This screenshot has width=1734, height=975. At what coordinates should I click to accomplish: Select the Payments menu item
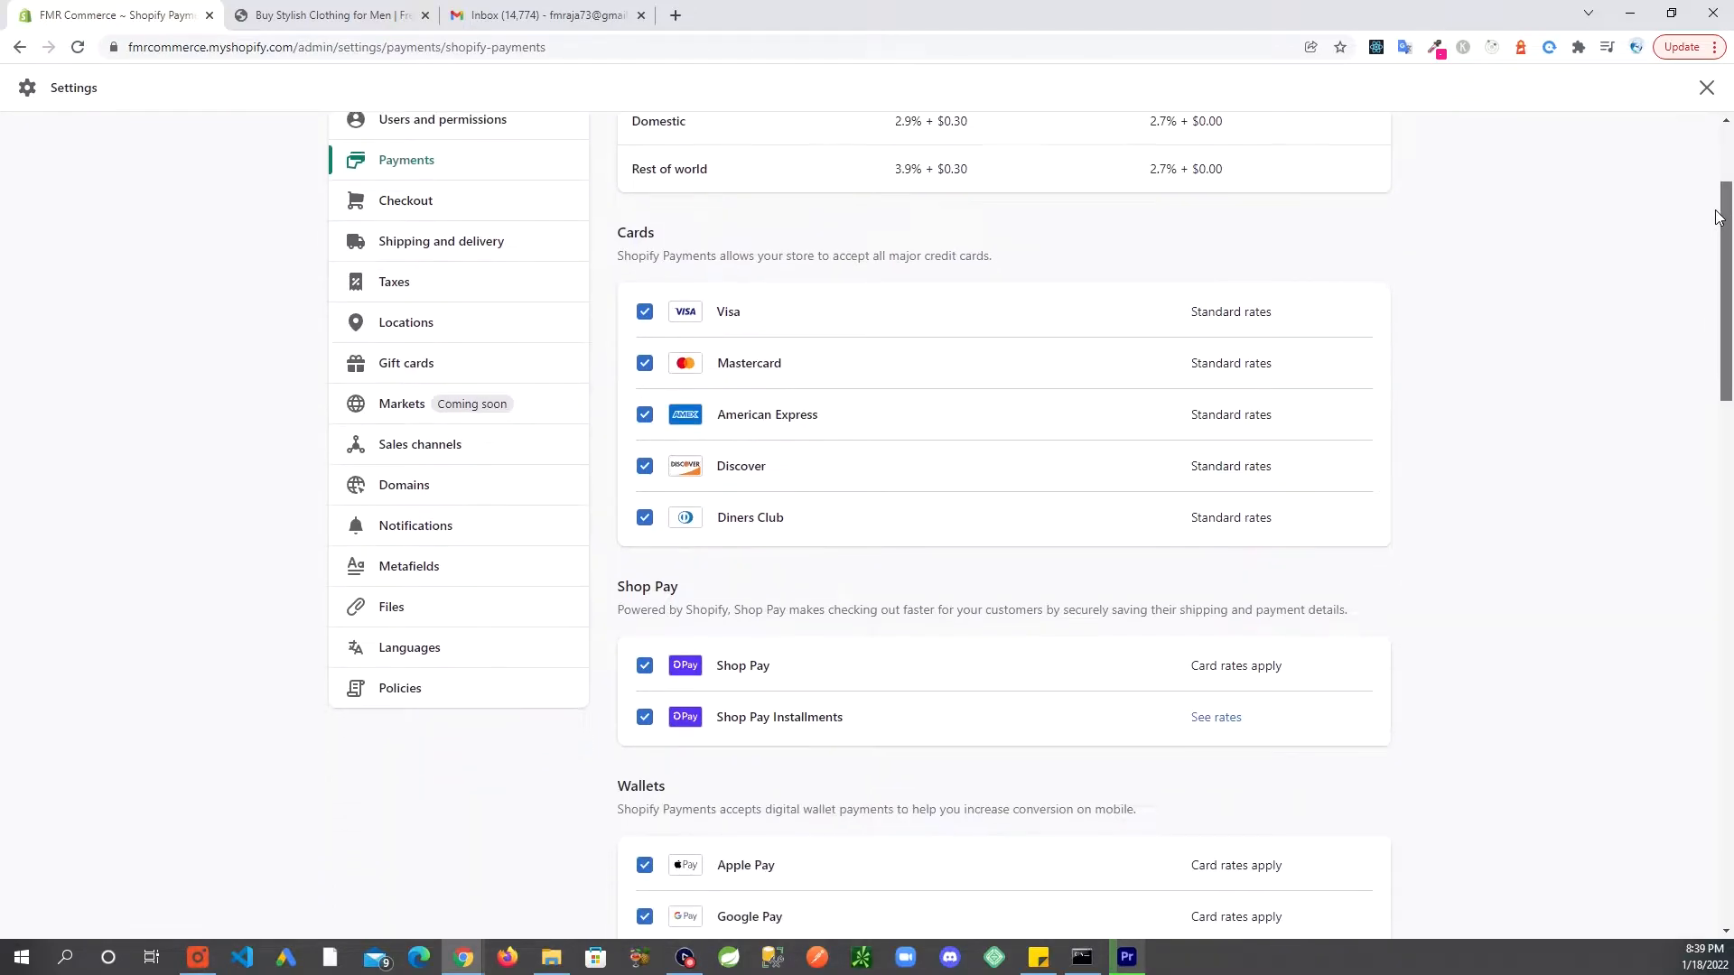click(x=406, y=160)
